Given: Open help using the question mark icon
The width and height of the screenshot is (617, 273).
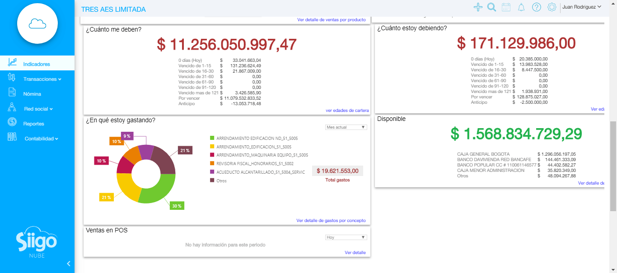Looking at the screenshot, I should [x=536, y=7].
